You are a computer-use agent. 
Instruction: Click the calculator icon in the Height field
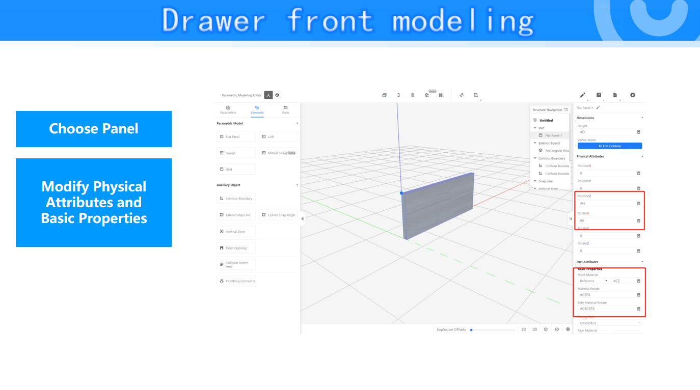click(x=638, y=132)
